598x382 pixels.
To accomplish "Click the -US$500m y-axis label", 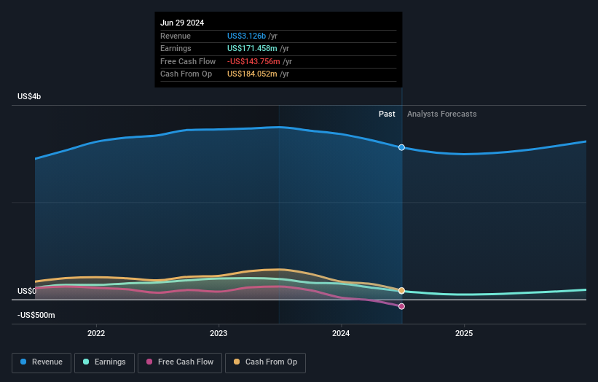I will pos(36,315).
